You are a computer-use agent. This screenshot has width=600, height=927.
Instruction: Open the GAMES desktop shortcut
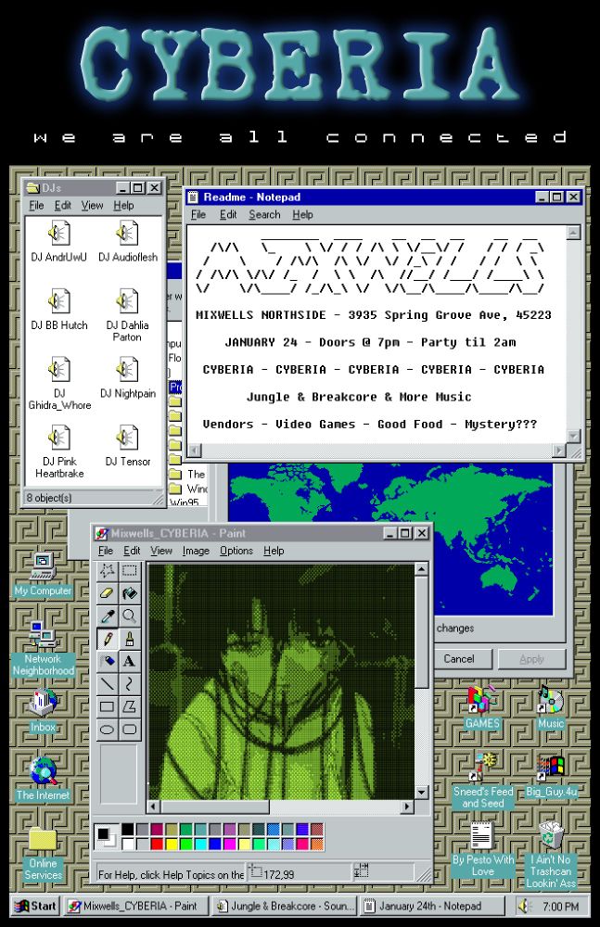[x=482, y=707]
